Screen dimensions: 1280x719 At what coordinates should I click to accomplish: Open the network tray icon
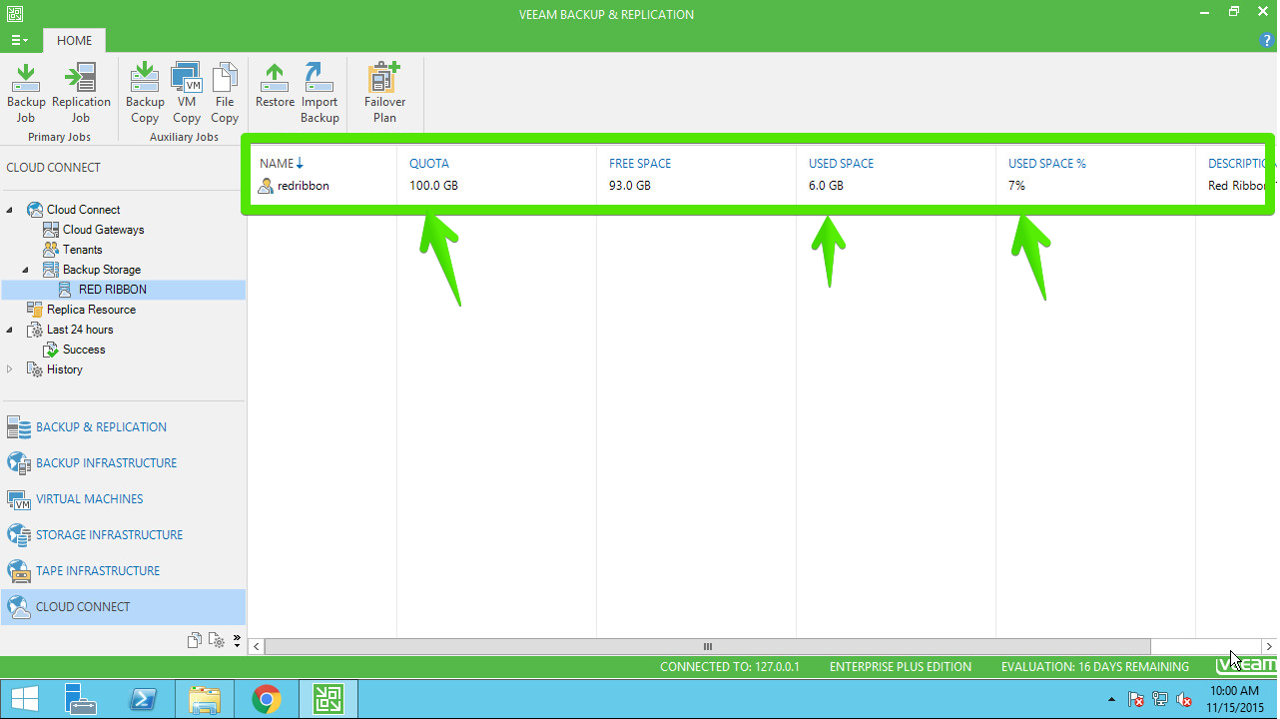coord(1160,700)
